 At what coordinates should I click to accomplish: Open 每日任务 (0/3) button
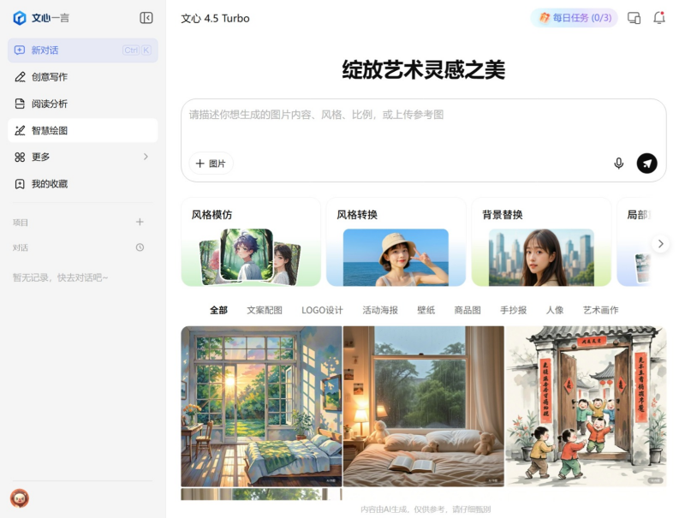574,18
